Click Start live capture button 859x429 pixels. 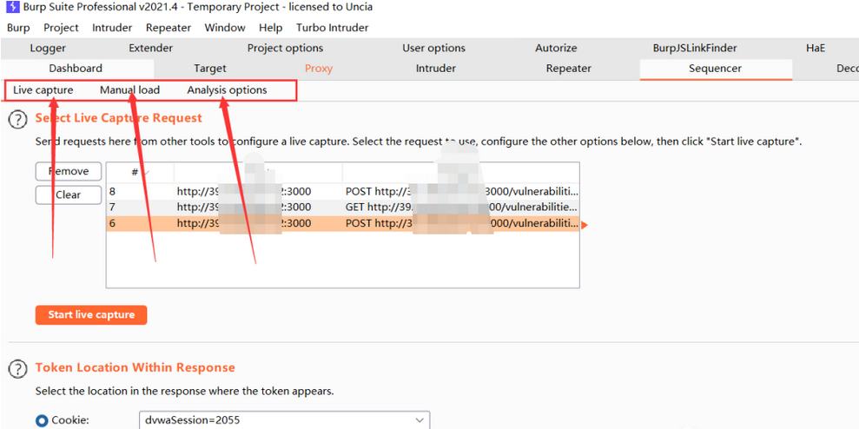pos(91,315)
